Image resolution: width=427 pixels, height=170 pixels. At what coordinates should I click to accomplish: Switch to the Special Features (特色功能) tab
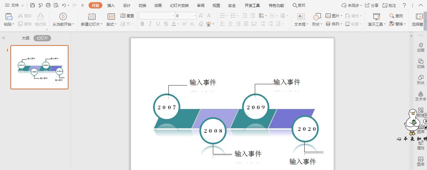tap(276, 5)
